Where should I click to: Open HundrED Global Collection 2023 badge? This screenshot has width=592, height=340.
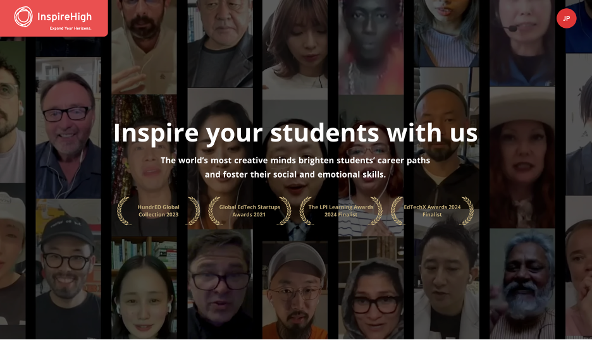159,211
